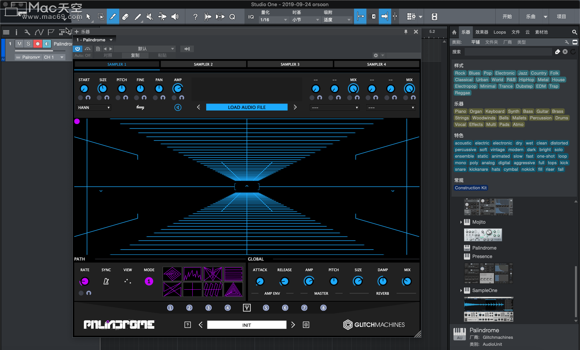
Task: Click the sequencer trident icon between presets
Action: coord(247,308)
